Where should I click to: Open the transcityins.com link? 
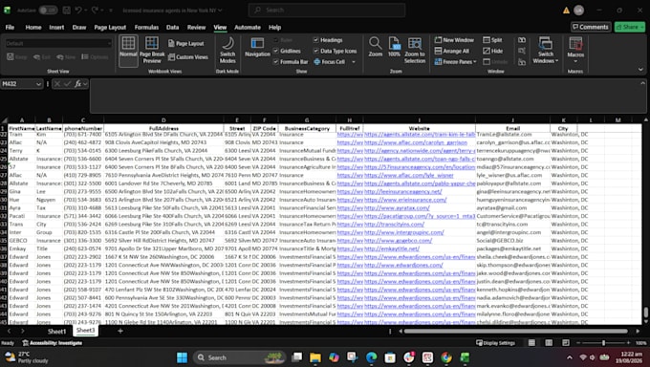point(394,225)
